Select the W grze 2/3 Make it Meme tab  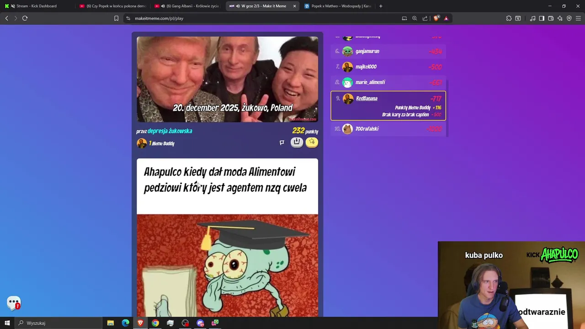click(x=263, y=6)
